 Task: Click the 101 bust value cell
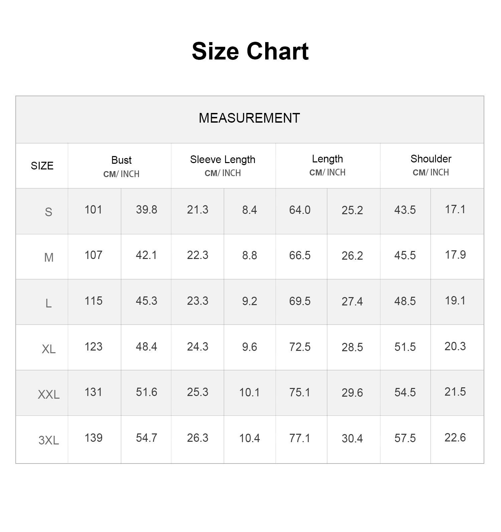pos(95,211)
